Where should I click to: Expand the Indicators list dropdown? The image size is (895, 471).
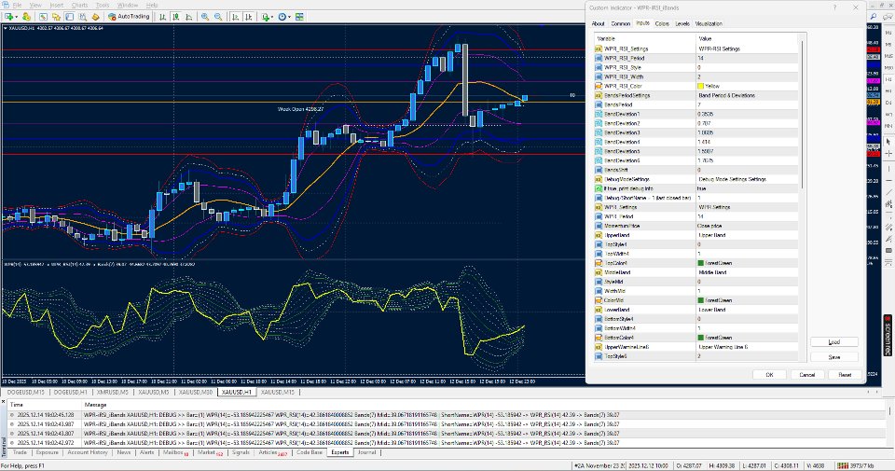pyautogui.click(x=268, y=17)
